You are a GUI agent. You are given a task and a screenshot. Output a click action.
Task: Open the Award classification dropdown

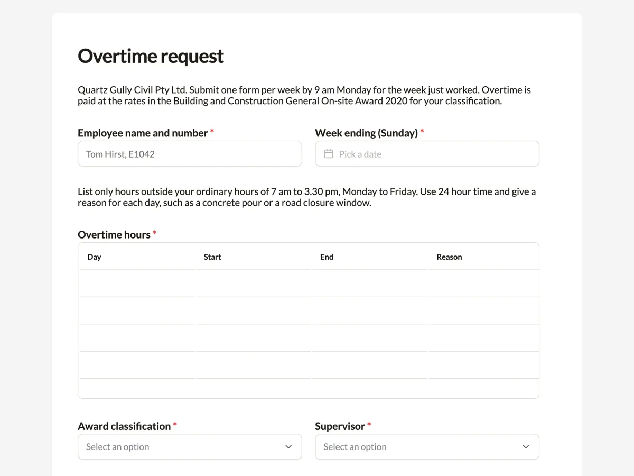[190, 447]
